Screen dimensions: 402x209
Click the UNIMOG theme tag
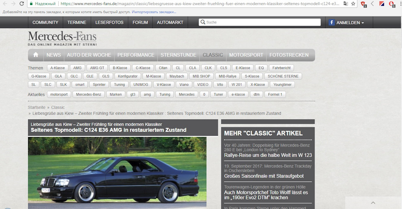click(141, 84)
